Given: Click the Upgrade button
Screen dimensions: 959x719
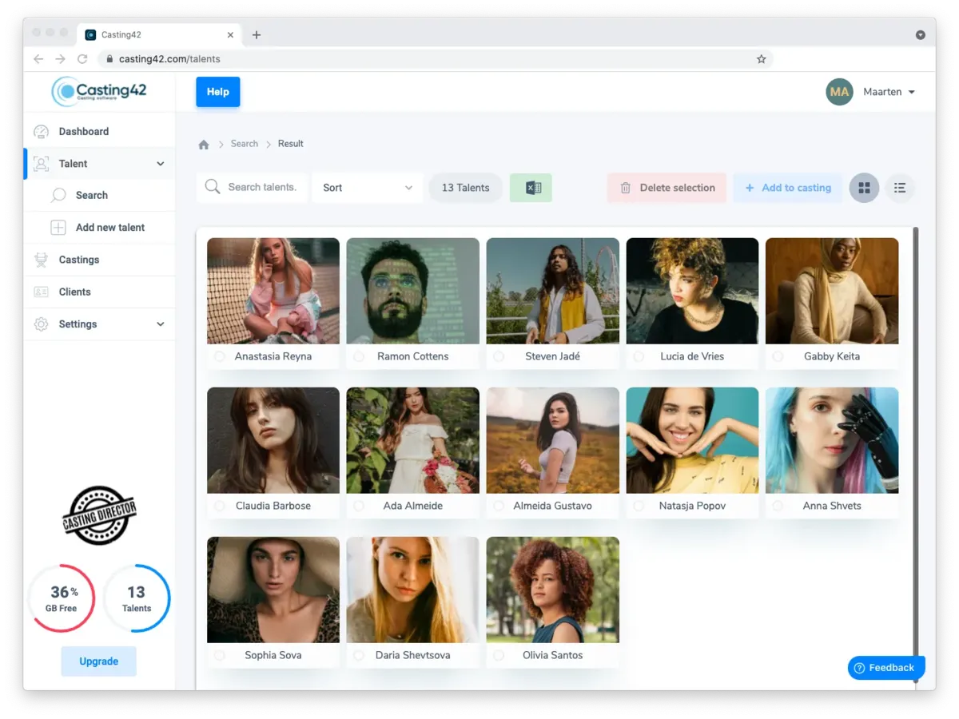Looking at the screenshot, I should pyautogui.click(x=99, y=661).
